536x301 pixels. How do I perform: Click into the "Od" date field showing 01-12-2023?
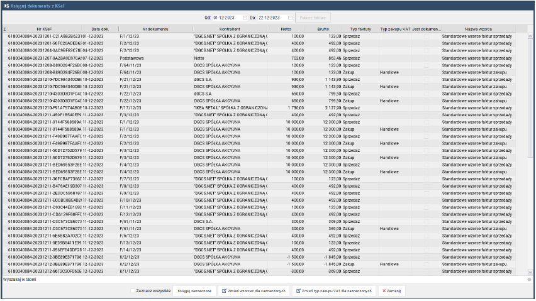pos(226,18)
